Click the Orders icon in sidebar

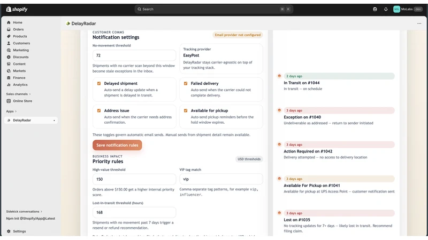point(9,29)
